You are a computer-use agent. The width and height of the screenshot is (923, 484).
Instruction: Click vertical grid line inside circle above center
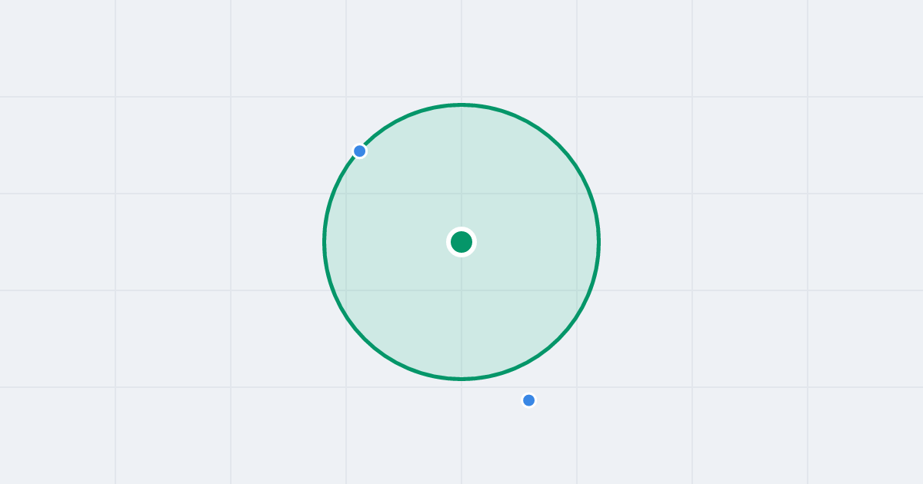click(461, 169)
